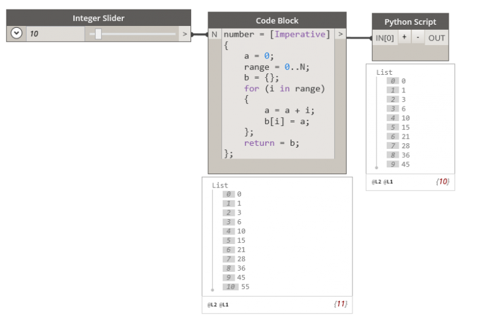Collapse the List header in Python Script preview
This screenshot has height=320, width=486.
pyautogui.click(x=384, y=72)
